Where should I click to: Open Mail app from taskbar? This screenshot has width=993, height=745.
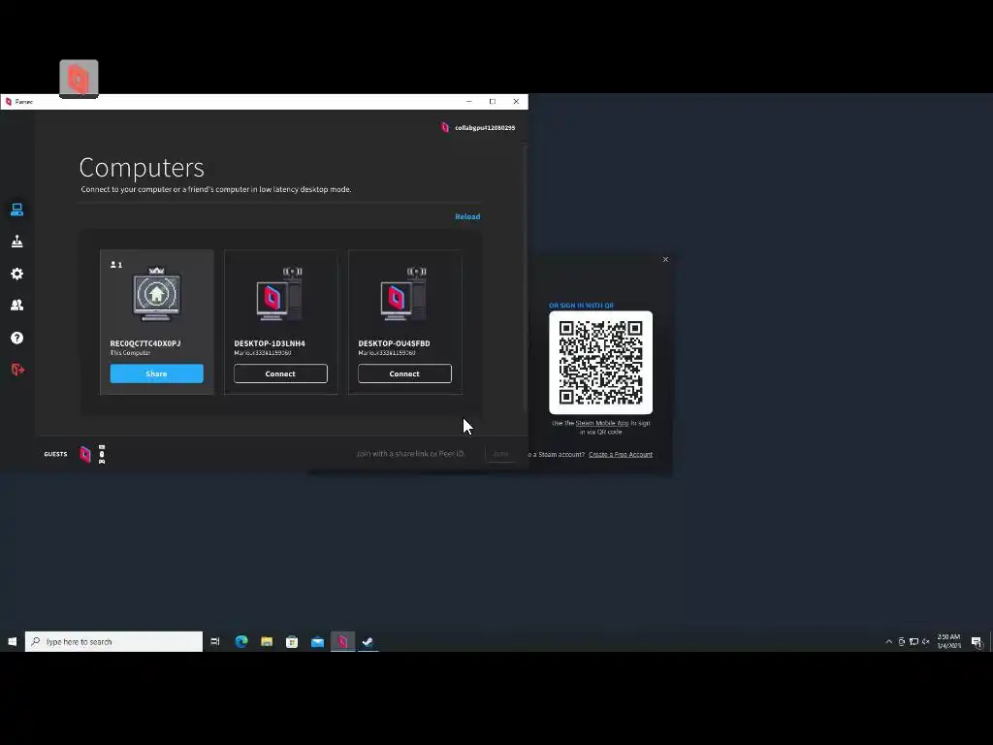317,642
